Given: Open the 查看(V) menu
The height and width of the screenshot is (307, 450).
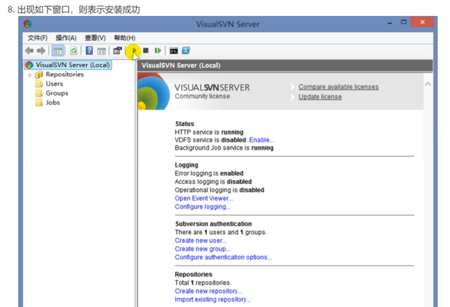Looking at the screenshot, I should tap(95, 38).
